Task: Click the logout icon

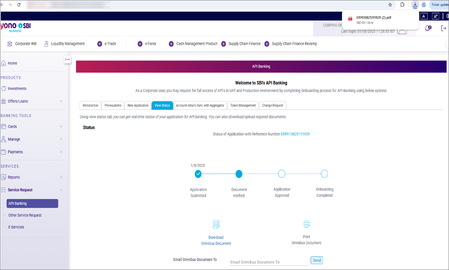Action: point(443,28)
